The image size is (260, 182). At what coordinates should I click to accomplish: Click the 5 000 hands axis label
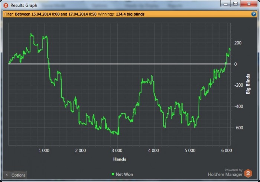(190, 150)
